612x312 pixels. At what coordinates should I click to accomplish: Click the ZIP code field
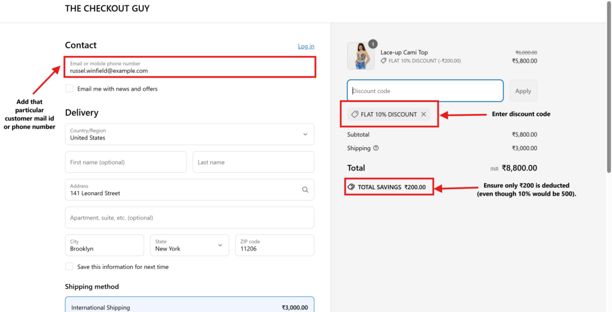274,245
